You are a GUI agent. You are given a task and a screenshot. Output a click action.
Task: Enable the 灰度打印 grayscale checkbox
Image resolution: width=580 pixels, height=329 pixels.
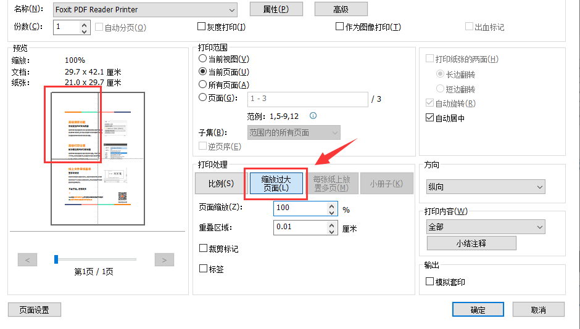pos(201,26)
